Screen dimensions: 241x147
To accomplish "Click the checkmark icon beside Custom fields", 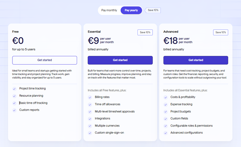I will pyautogui.click(x=165, y=119).
